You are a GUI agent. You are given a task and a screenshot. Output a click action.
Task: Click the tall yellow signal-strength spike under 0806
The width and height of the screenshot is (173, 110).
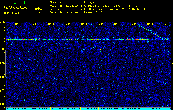coord(99,108)
